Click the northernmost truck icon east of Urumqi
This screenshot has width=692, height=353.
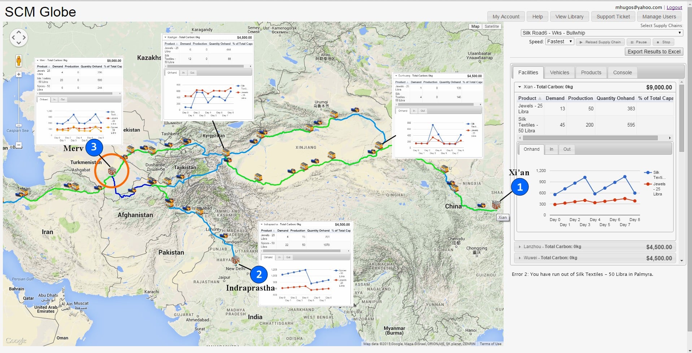(x=355, y=110)
